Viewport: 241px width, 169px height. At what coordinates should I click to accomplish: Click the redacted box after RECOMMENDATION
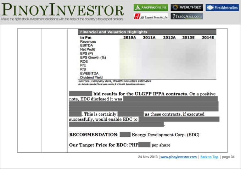click(125, 135)
